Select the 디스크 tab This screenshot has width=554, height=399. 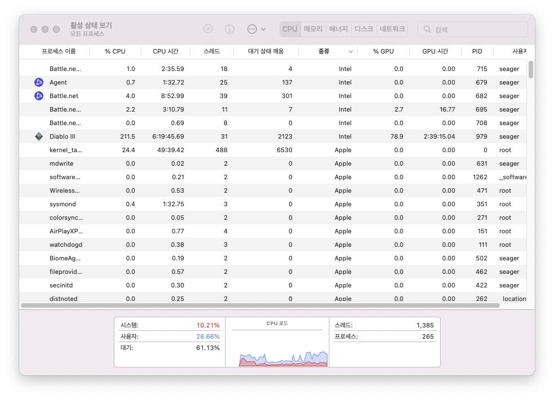point(364,29)
